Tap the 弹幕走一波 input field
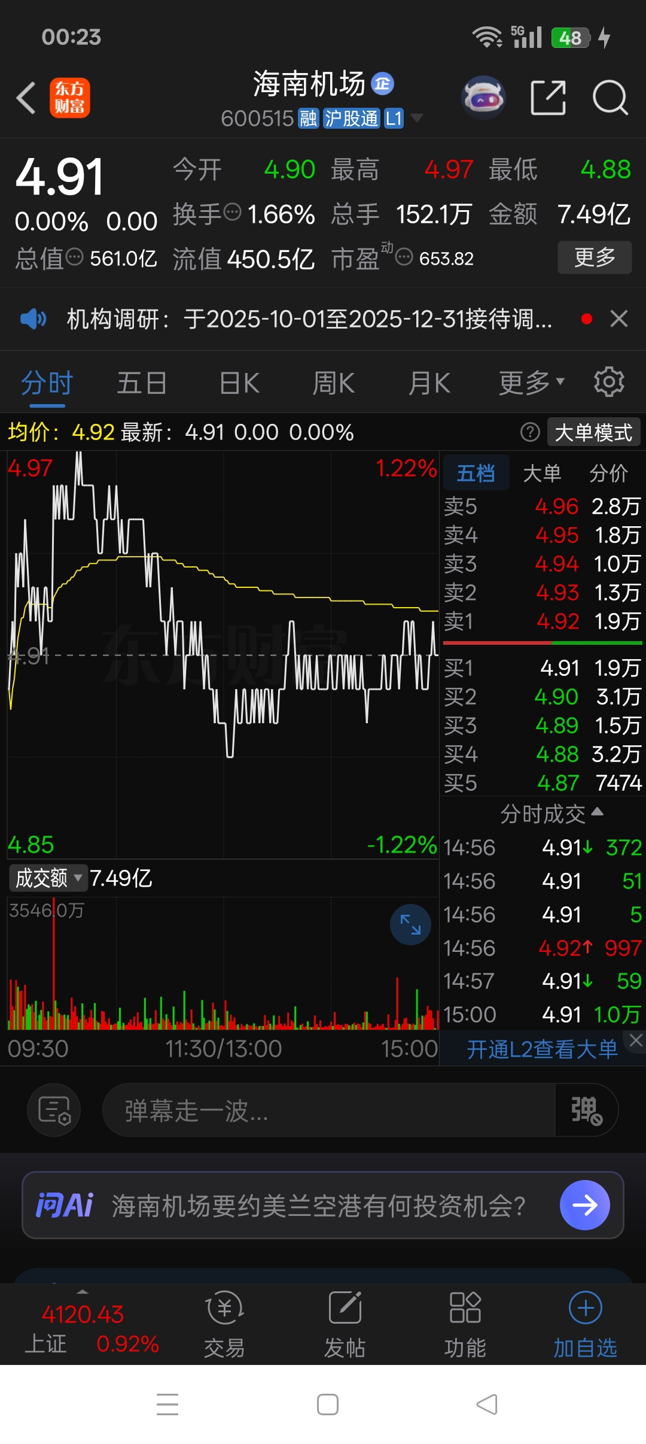This screenshot has height=1444, width=646. pos(329,1110)
